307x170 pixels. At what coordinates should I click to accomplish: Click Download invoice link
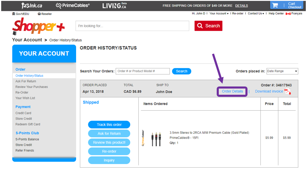coord(269,91)
